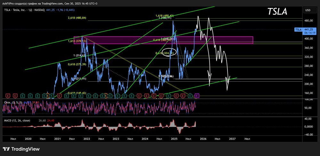
Task: Click the purple upcoming earnings marker
Action: 197,95
